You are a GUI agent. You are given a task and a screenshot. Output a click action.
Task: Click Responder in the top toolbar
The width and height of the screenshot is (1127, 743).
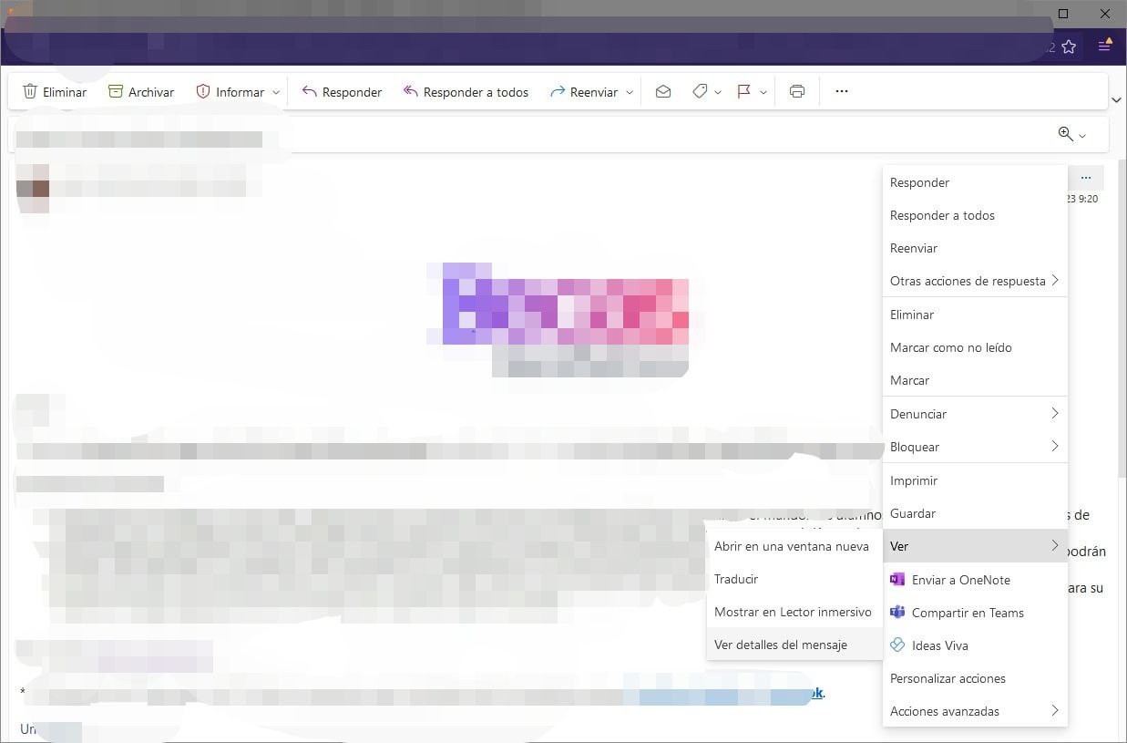(342, 91)
